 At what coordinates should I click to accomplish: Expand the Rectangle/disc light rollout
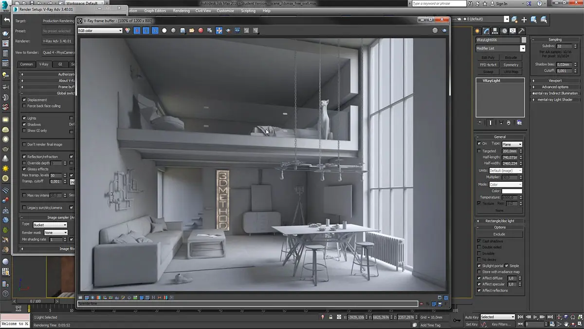pyautogui.click(x=501, y=221)
